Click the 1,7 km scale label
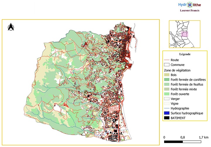Screen dimensions: 211x147 [x=203, y=137]
